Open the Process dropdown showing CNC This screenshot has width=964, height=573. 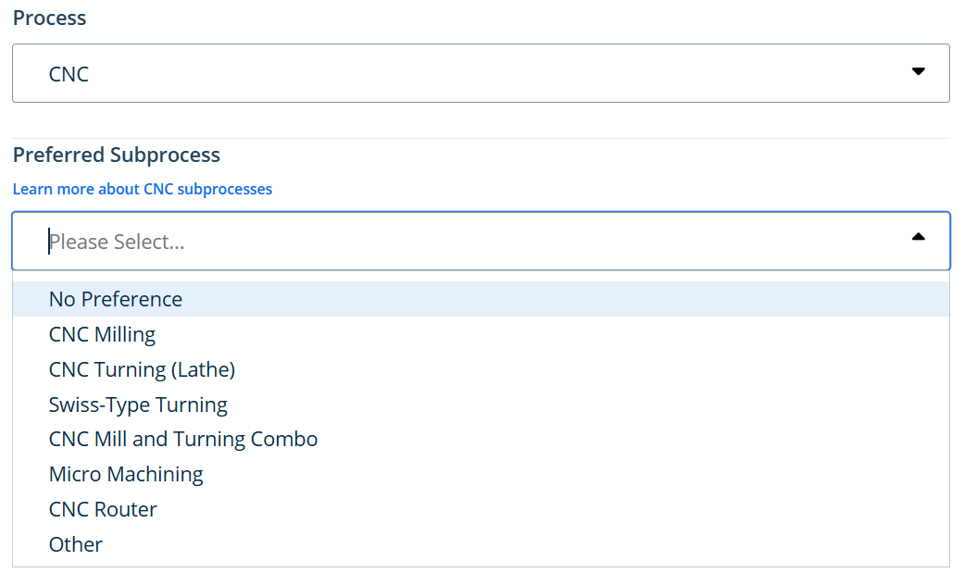pyautogui.click(x=481, y=72)
